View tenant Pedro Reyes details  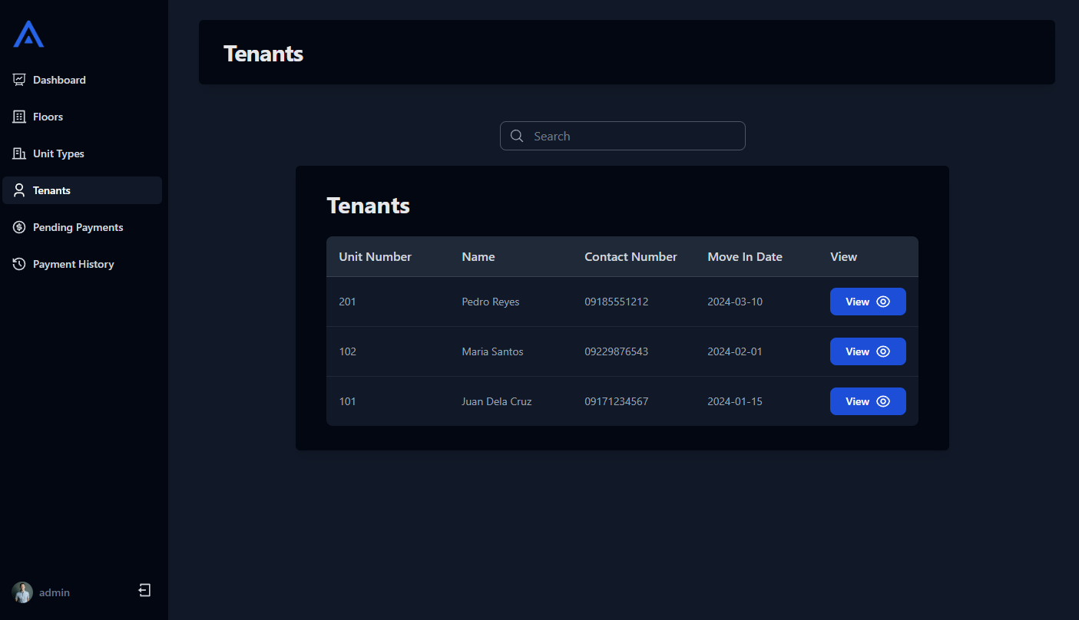[x=868, y=302]
